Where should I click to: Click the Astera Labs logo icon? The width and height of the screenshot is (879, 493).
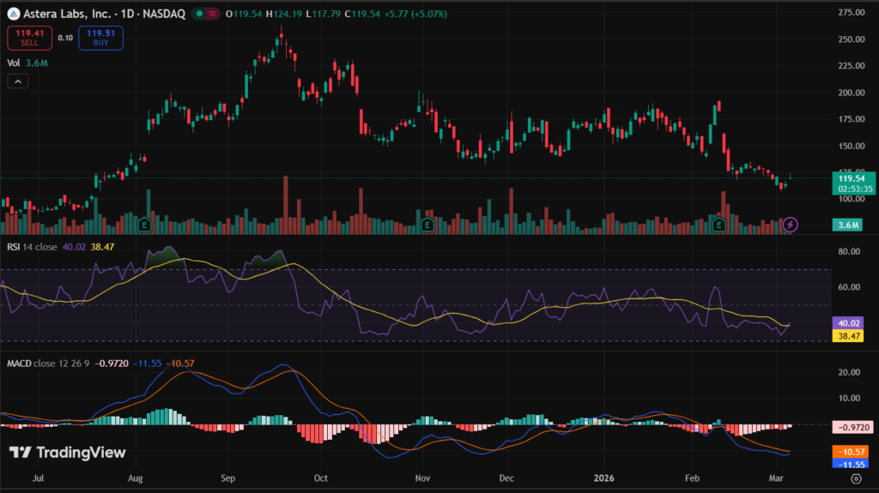pos(13,14)
